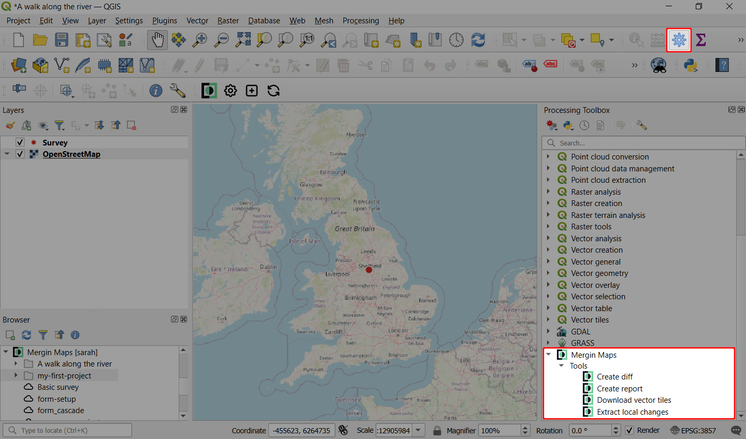Click the Zoom Out magnifier

tap(222, 40)
